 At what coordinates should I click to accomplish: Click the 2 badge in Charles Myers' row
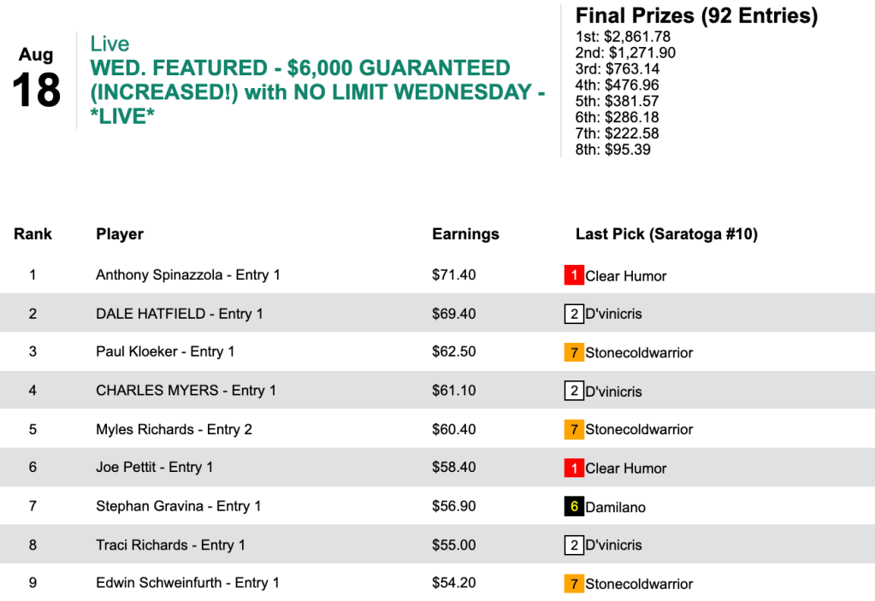[573, 391]
